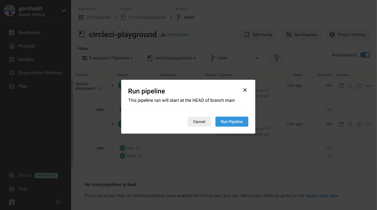
Task: Open the circleci-playground project filter dropdown
Action: pos(172,58)
